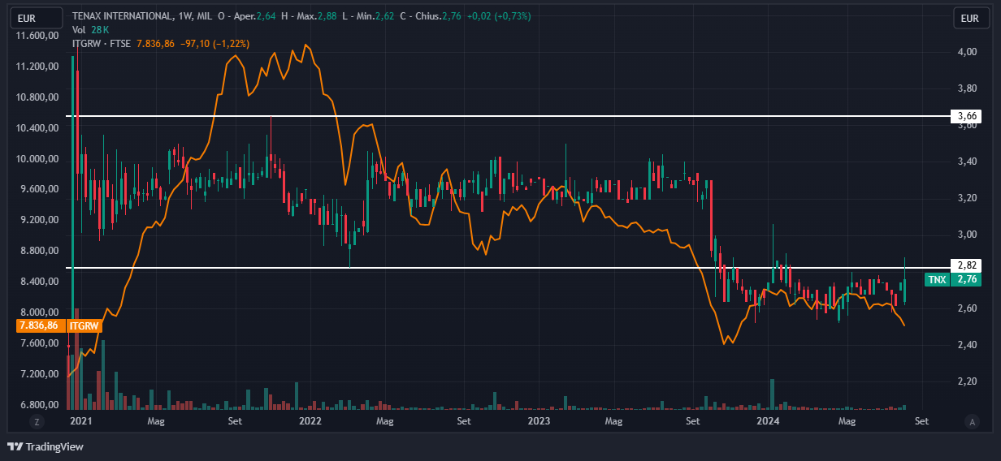Click 3,00 on the right price scale
The height and width of the screenshot is (461, 1001).
(967, 235)
